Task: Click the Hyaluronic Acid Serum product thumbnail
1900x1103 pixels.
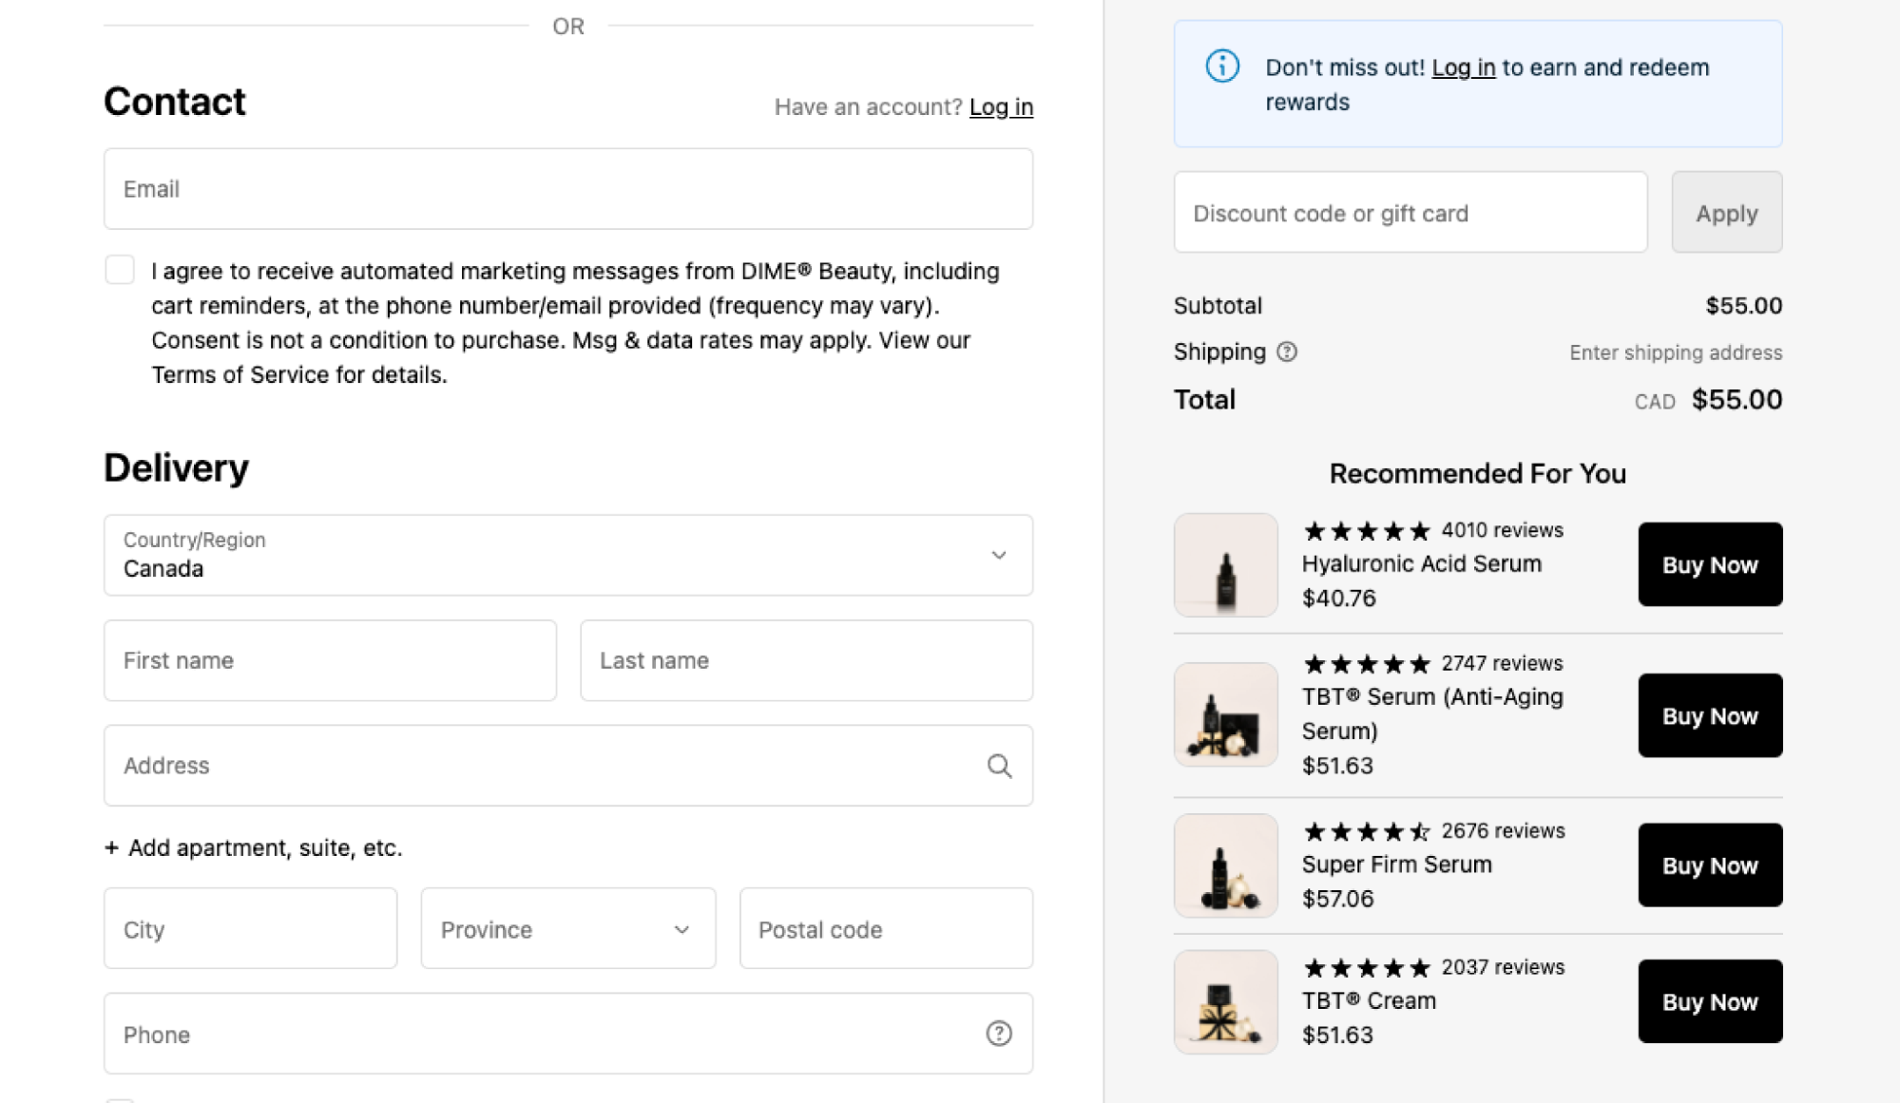Action: (1225, 564)
